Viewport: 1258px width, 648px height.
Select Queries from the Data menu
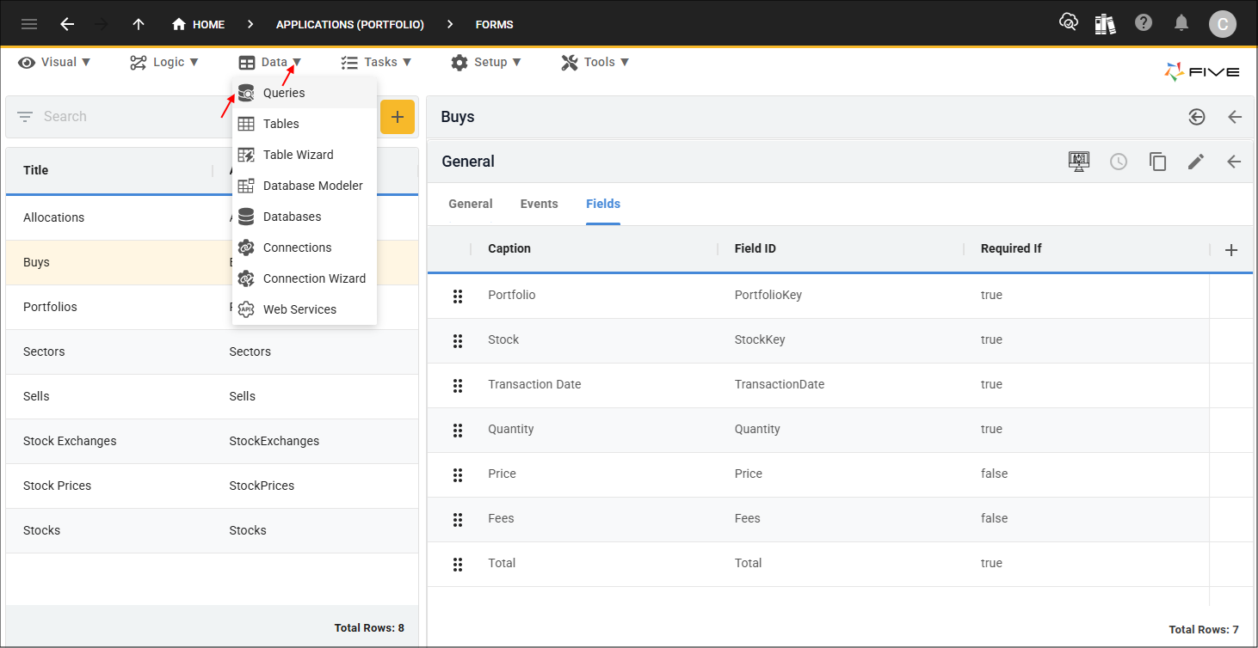point(284,93)
